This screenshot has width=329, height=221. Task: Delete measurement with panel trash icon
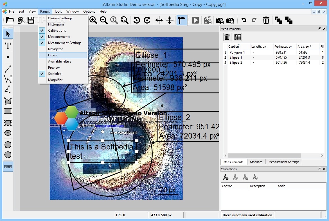pos(227,37)
